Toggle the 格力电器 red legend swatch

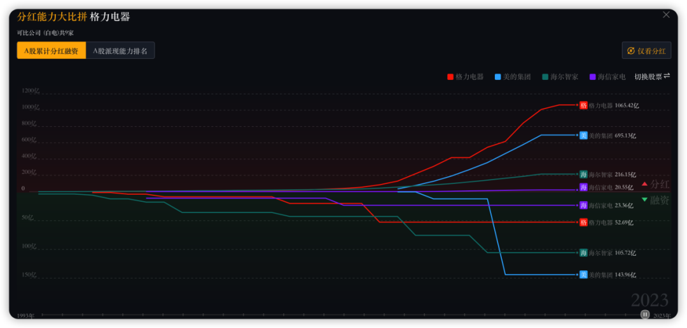tap(450, 77)
